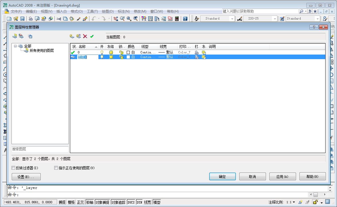Click the color swatch of 图层1
The height and width of the screenshot is (207, 337).
(128, 57)
